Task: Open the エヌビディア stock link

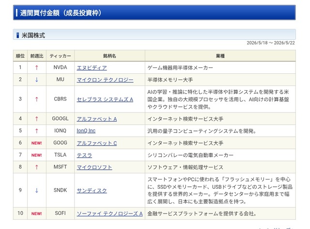Action: tap(92, 68)
